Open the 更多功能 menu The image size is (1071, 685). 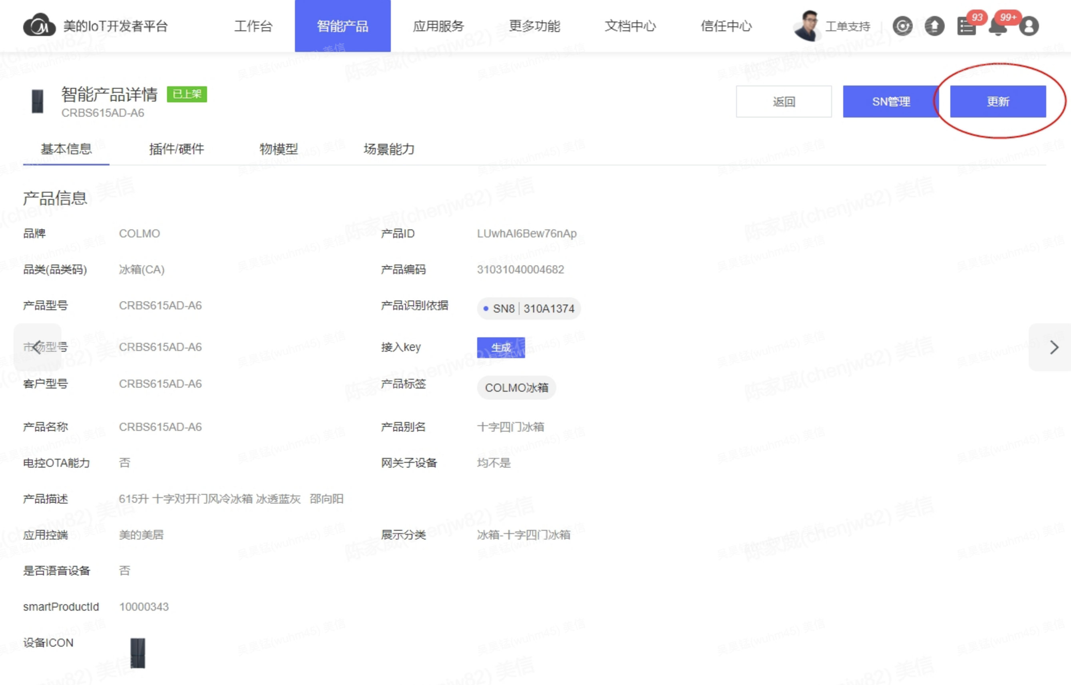(534, 26)
